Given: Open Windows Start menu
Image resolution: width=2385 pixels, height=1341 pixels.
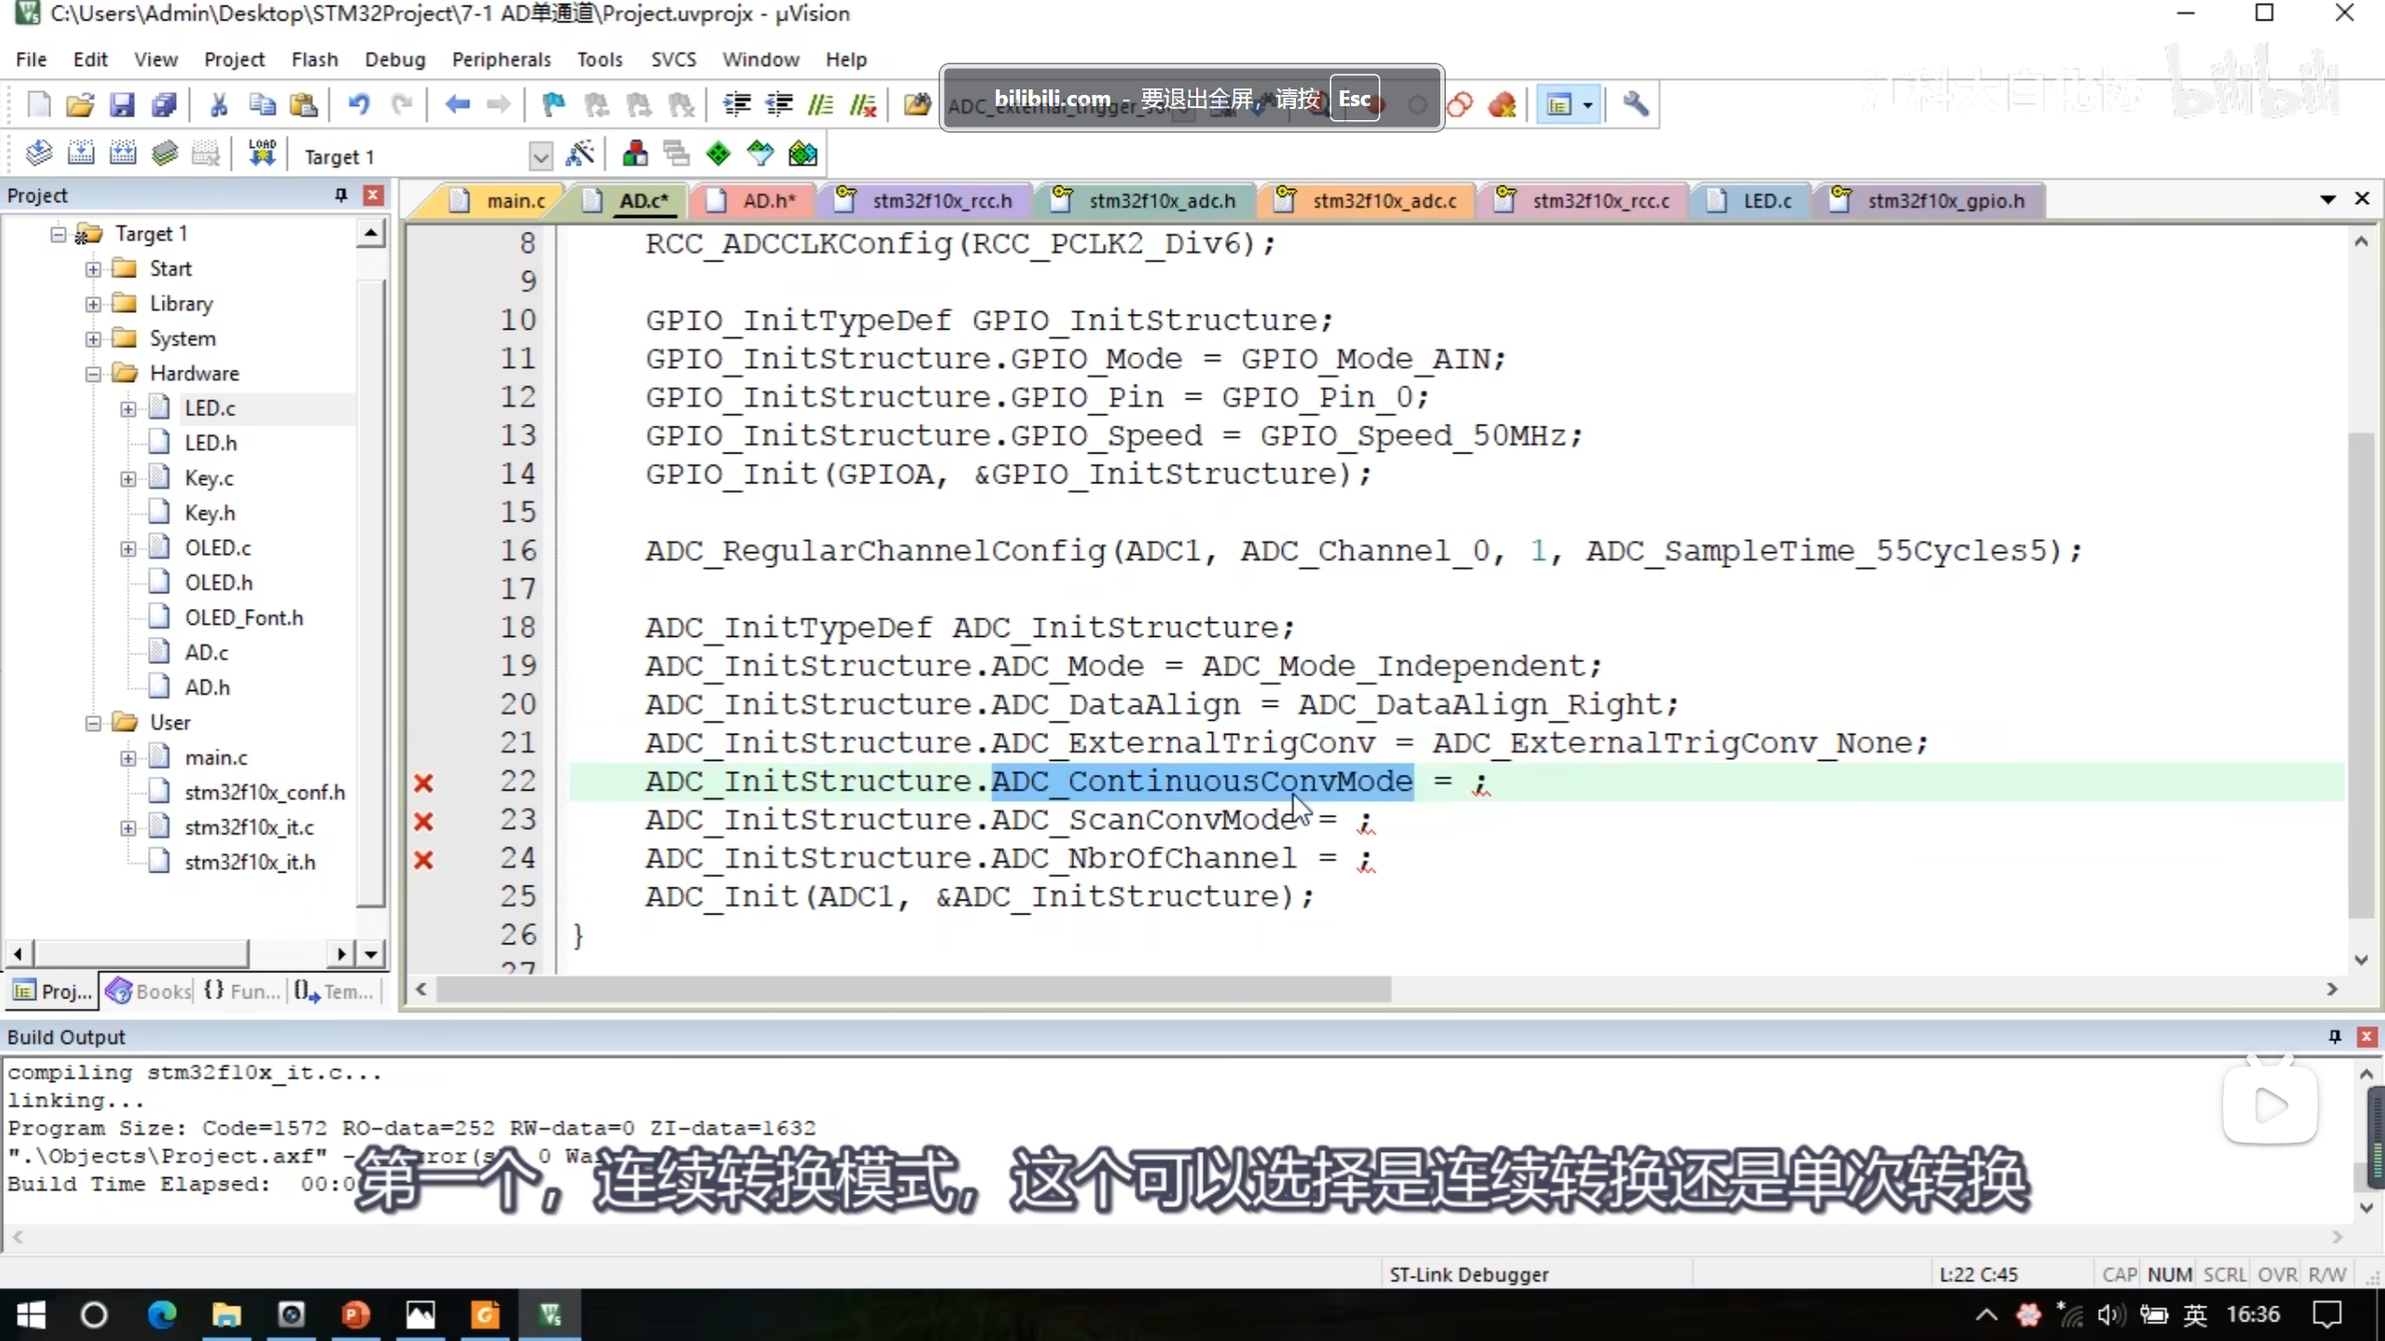Looking at the screenshot, I should click(x=31, y=1314).
